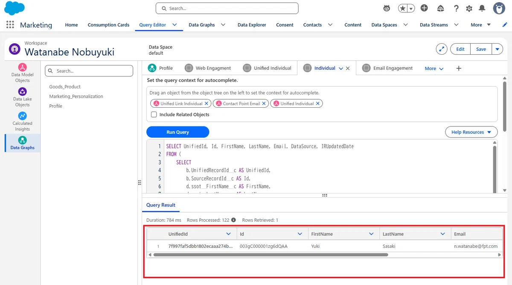
Task: Click the edit navigation pencil icon
Action: tap(505, 25)
